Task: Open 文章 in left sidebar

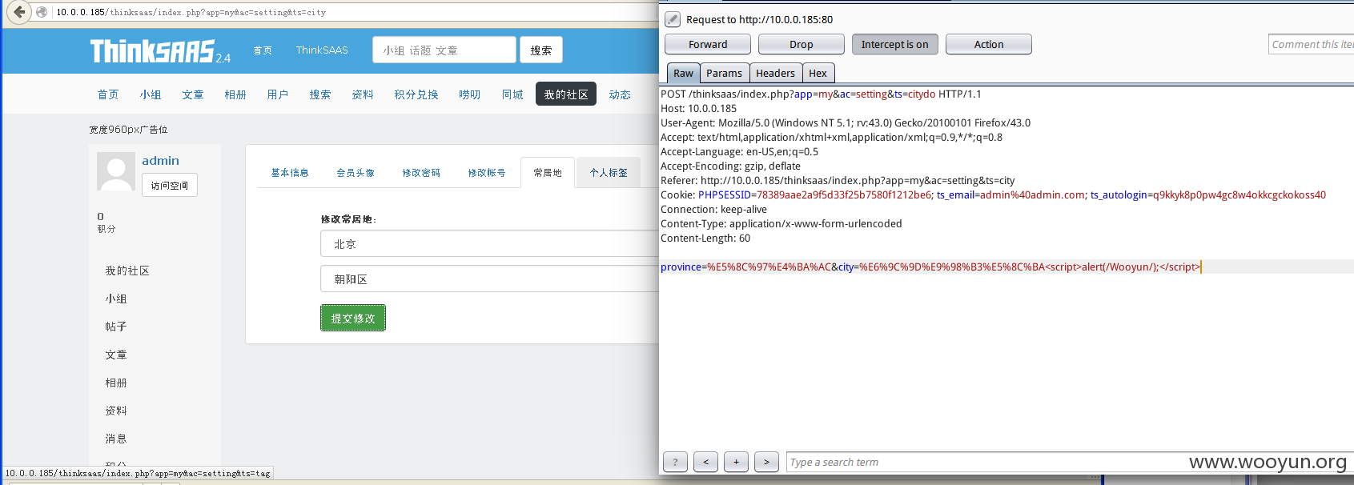Action: pos(116,355)
